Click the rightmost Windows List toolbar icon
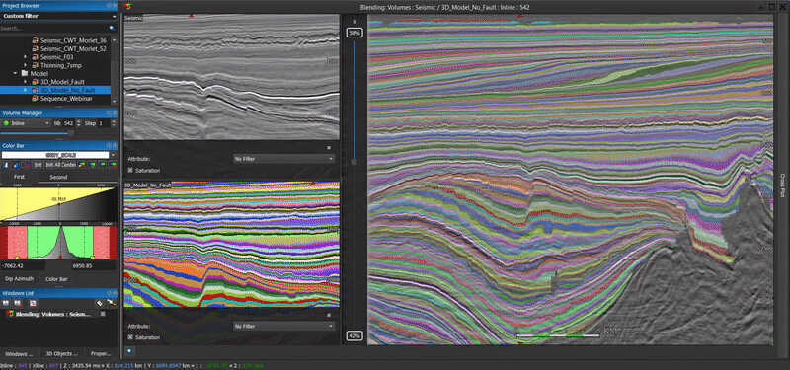 (111, 303)
